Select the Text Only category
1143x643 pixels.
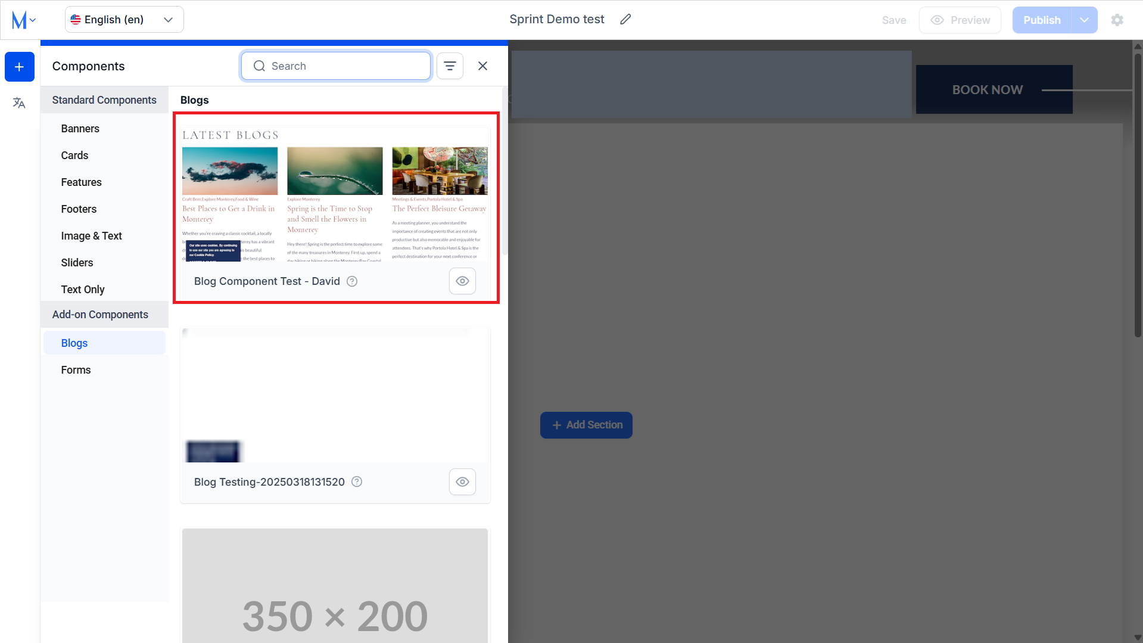click(105, 290)
